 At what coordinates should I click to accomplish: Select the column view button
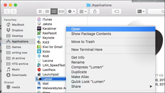tap(54, 11)
